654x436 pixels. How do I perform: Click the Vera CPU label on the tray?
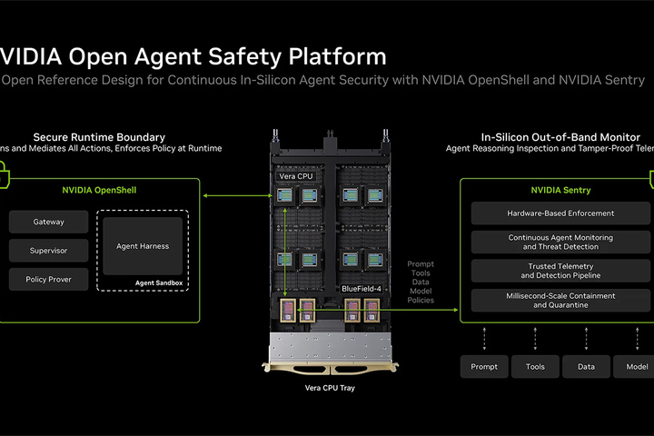(x=296, y=176)
